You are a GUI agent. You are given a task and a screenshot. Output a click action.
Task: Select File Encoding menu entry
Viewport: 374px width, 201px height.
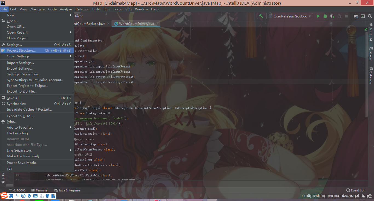point(37,133)
